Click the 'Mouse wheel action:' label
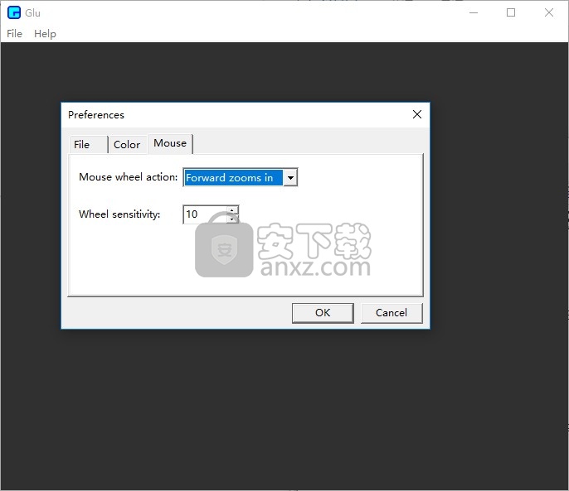This screenshot has width=569, height=491. pyautogui.click(x=128, y=177)
